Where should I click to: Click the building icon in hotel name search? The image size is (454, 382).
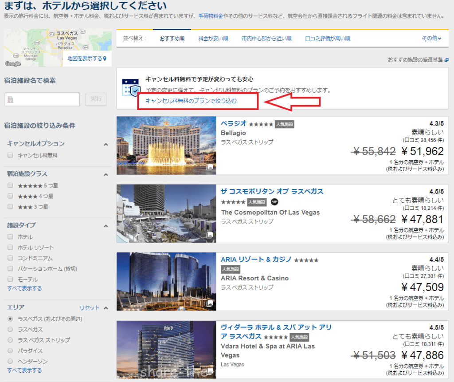[x=11, y=100]
